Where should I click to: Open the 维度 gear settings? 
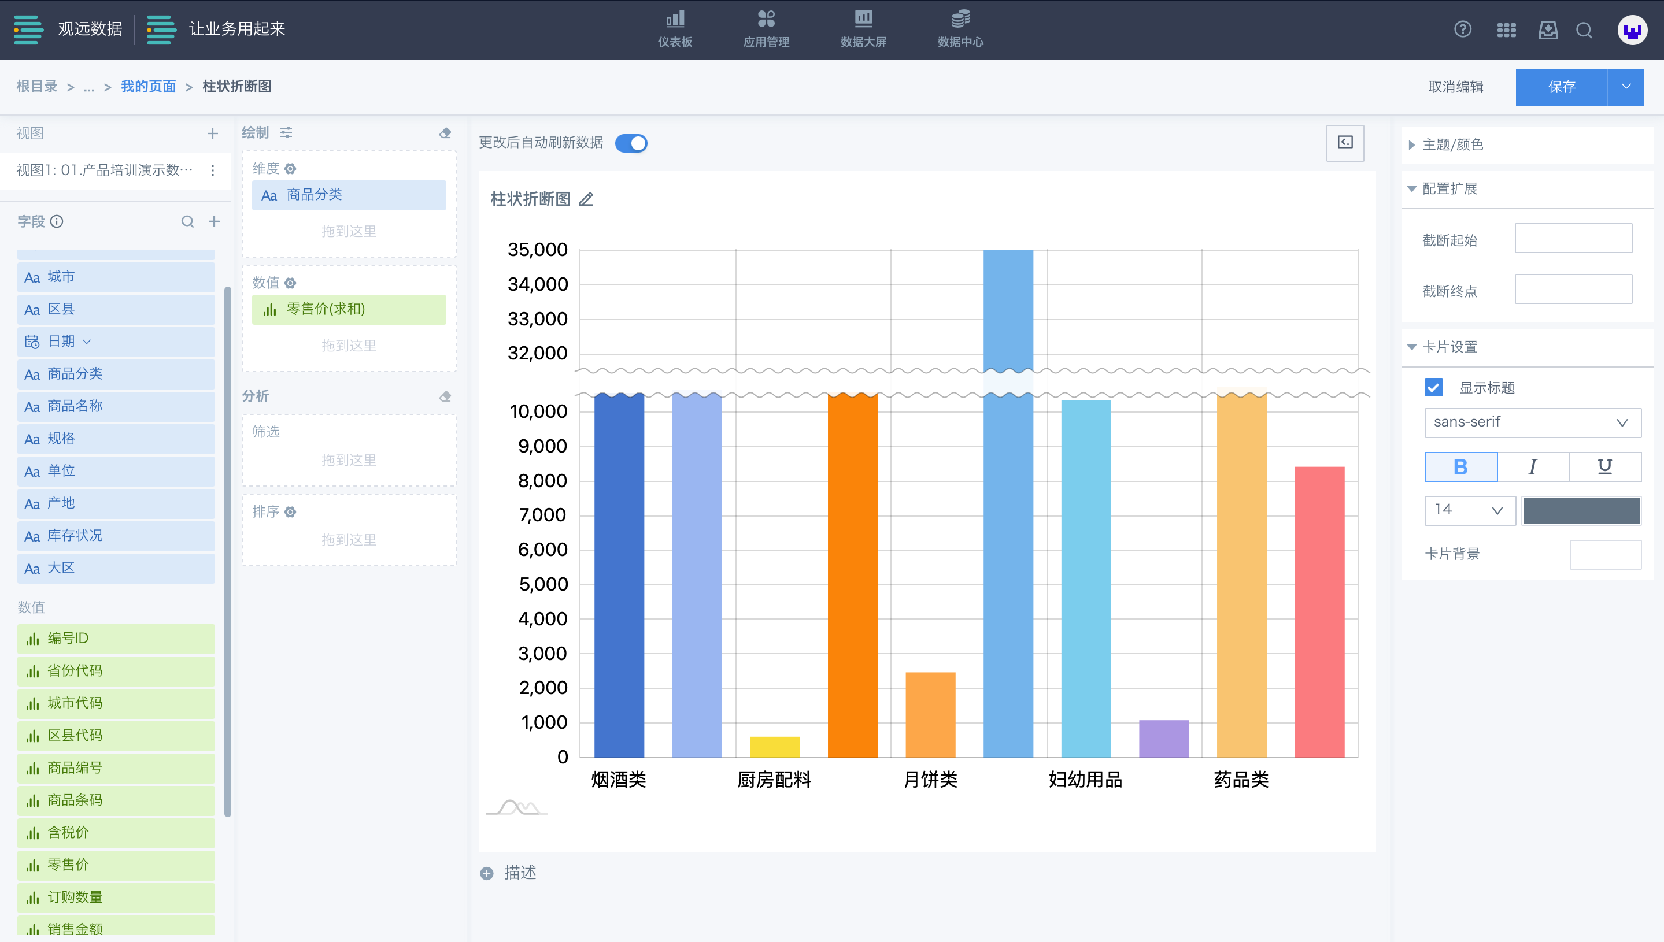click(x=291, y=168)
